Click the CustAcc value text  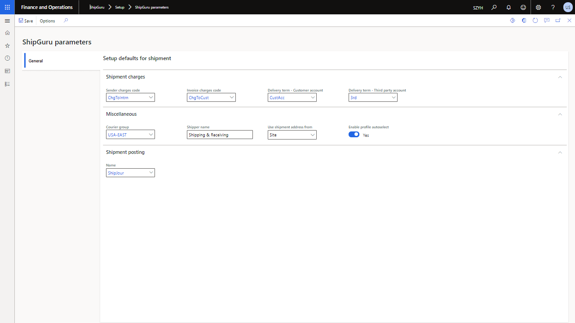[277, 97]
